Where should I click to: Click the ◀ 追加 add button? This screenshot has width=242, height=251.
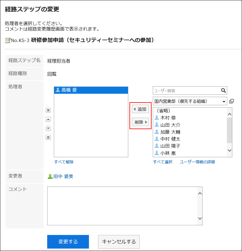(x=140, y=109)
